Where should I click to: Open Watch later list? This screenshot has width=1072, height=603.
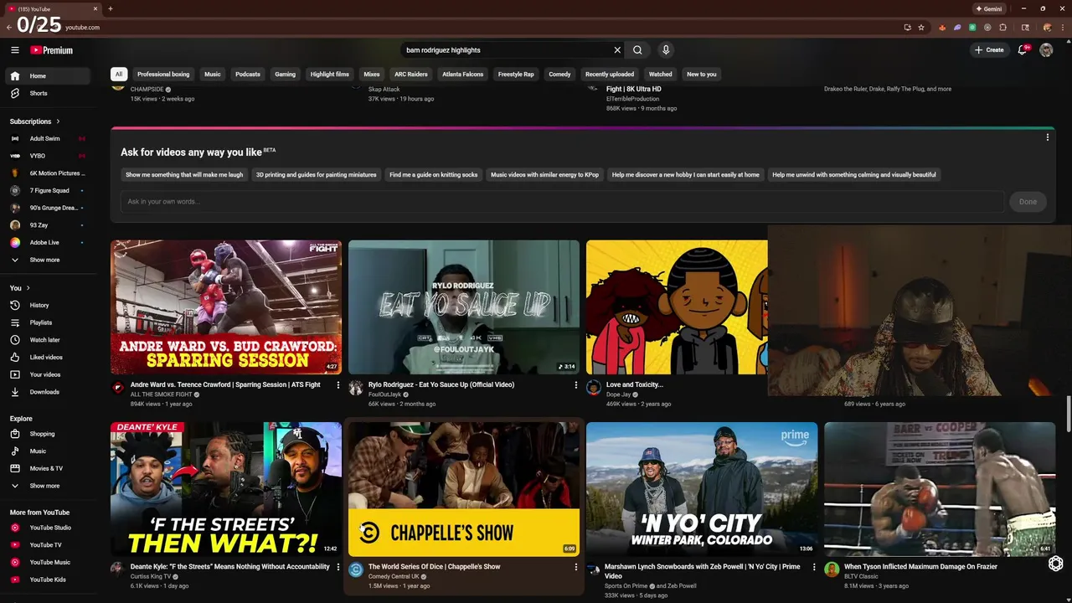(49, 340)
